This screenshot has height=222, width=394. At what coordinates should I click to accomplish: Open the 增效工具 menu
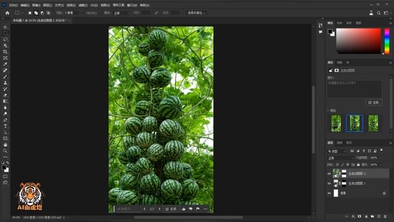tap(118, 5)
